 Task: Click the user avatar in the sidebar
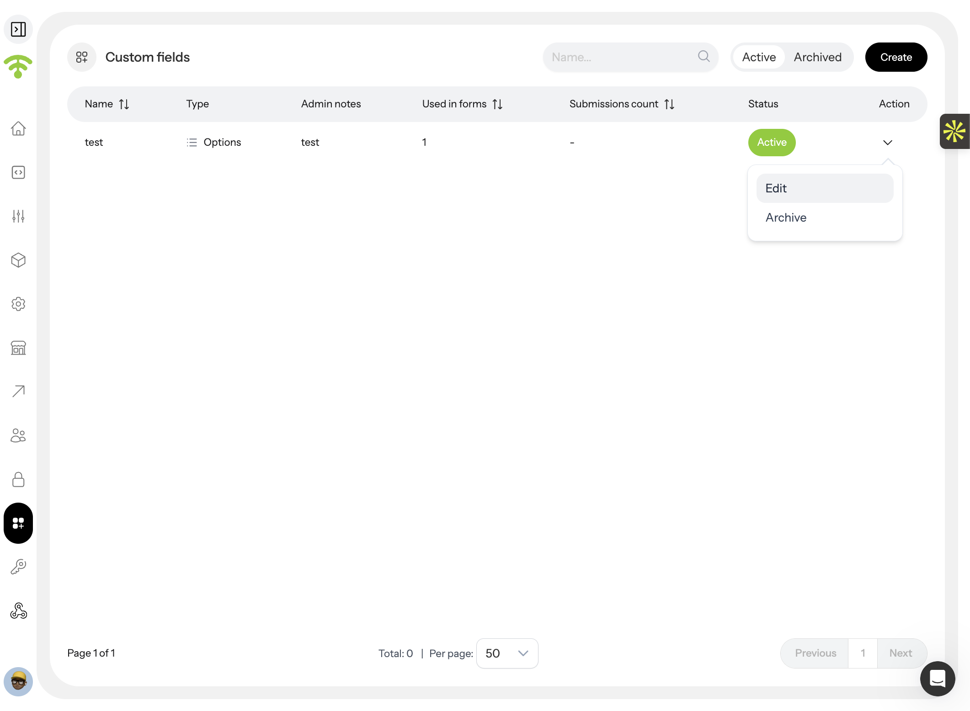pos(18,681)
